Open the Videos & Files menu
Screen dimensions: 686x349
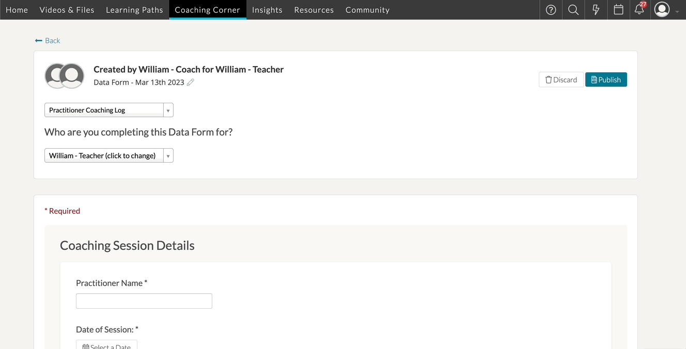pos(67,10)
